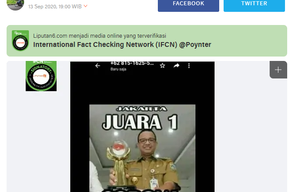Open the three-dot menu in chat header
This screenshot has height=192, width=292.
click(x=189, y=66)
